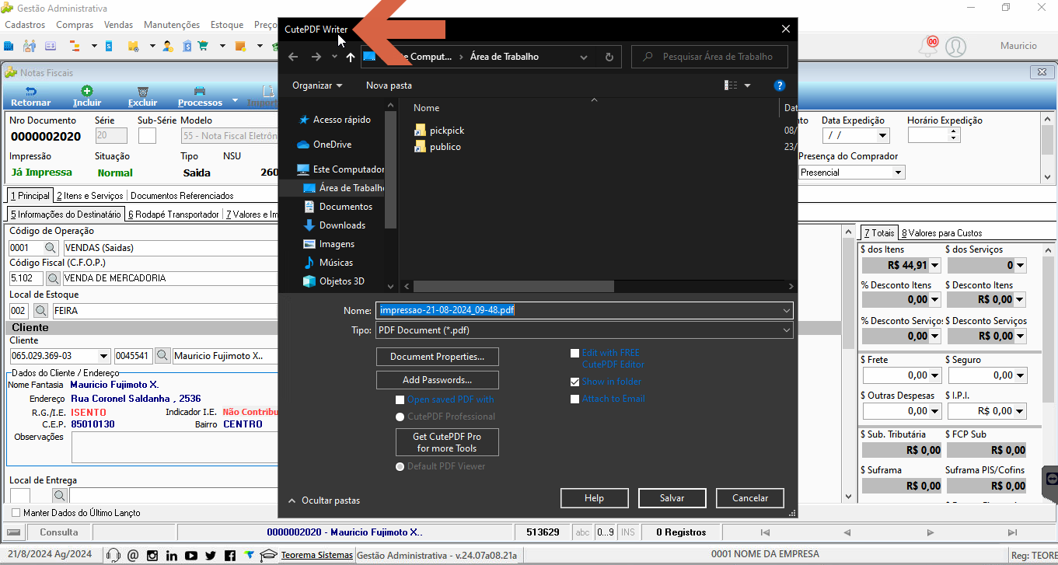Click search magnifier next to Cliente code
The image size is (1058, 565).
tap(162, 356)
